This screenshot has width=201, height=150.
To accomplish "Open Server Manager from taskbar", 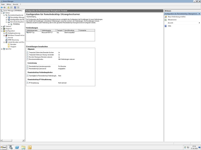I will pos(11,147).
